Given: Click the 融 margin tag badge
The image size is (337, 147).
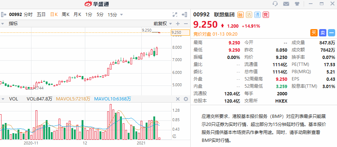Looking at the screenshot, I should [x=240, y=15].
